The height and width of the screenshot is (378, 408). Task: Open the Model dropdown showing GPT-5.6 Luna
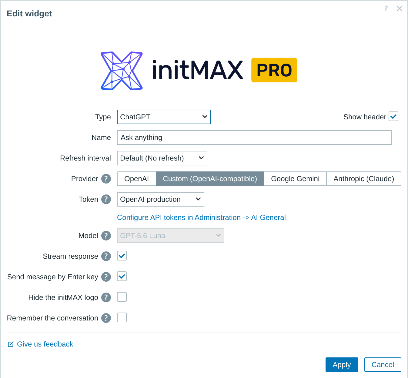[171, 236]
